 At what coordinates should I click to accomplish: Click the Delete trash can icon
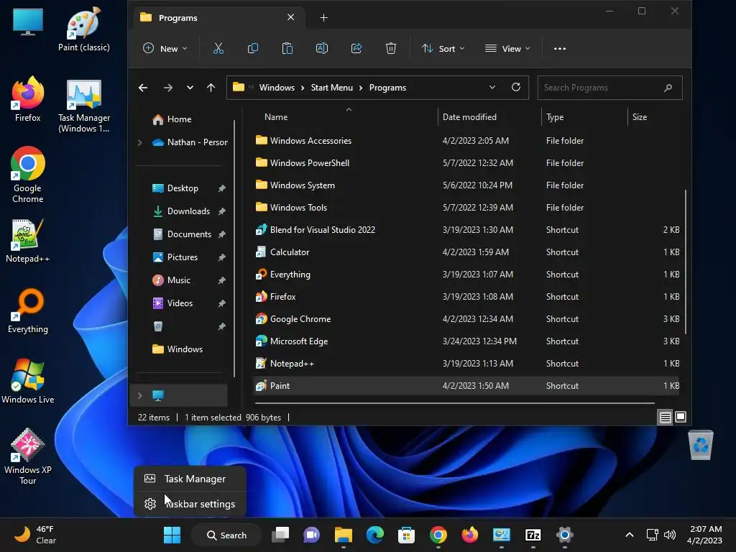coord(391,48)
